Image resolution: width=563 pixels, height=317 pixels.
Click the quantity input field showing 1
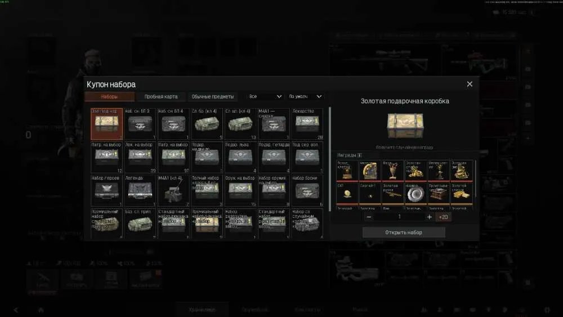(x=399, y=217)
